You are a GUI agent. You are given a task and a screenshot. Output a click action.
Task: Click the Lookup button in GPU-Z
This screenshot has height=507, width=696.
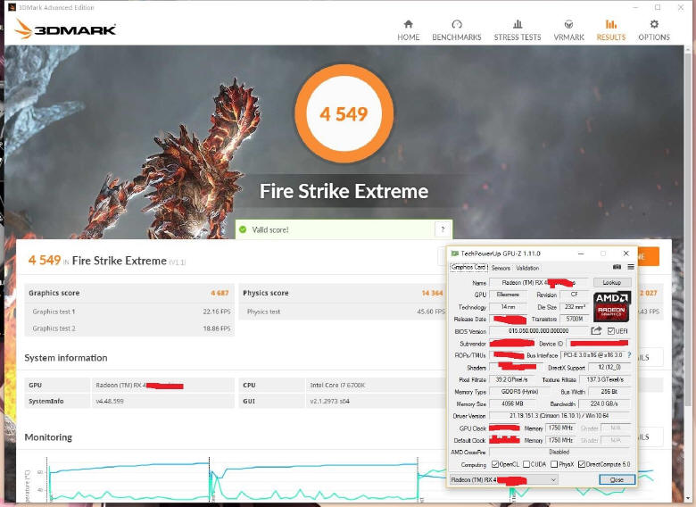coord(612,282)
